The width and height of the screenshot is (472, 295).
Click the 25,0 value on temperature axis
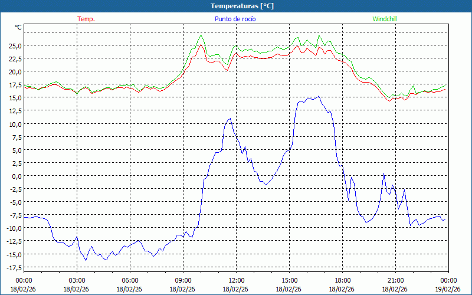point(15,45)
